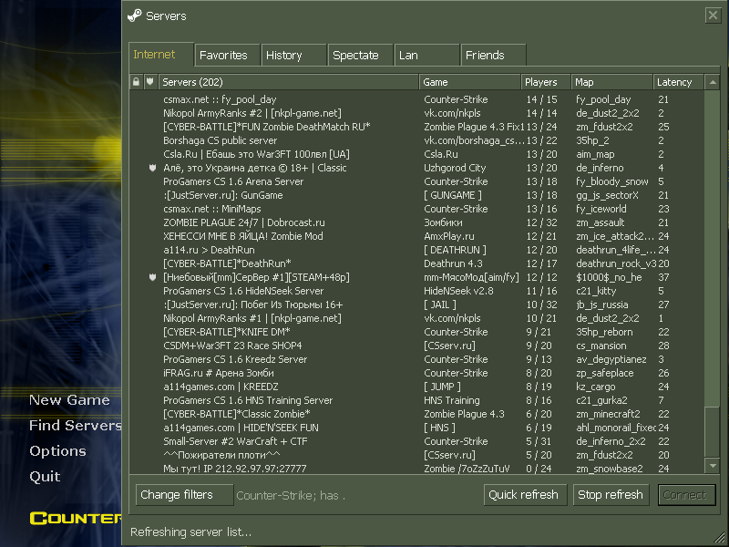Open the Lan tab
Viewport: 729px width, 547px height.
[x=426, y=56]
